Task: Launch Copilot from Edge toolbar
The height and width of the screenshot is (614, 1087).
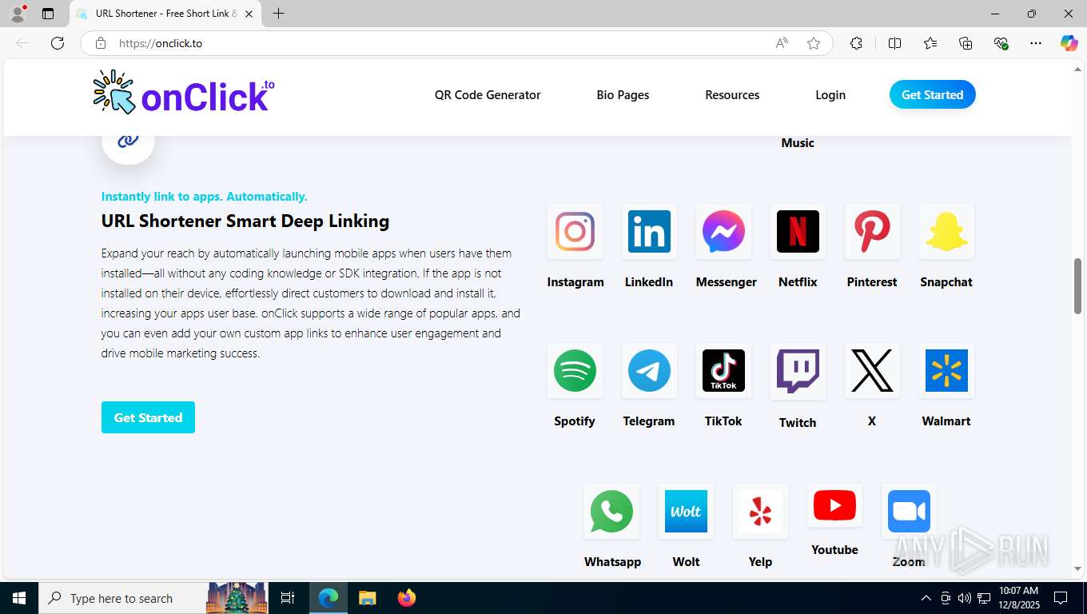Action: coord(1069,43)
